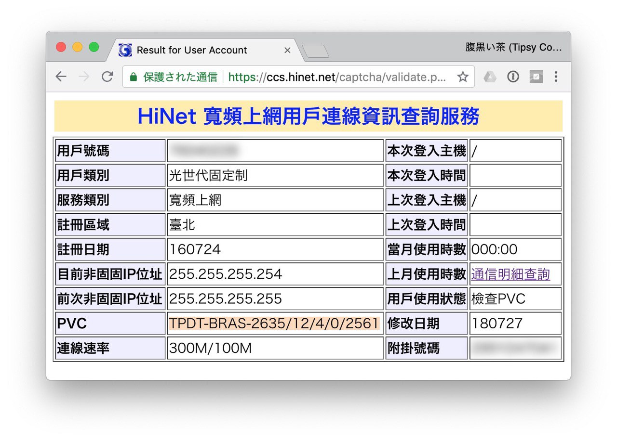This screenshot has width=617, height=441.
Task: Click the registration date 160724
Action: [195, 249]
